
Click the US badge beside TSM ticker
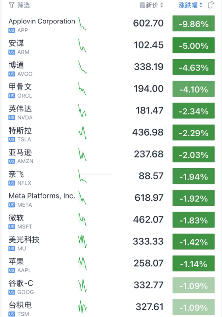pos(12,314)
